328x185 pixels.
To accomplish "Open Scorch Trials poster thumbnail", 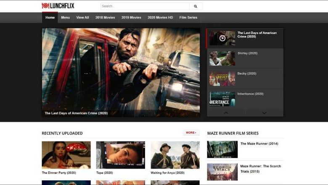I will [x=222, y=172].
